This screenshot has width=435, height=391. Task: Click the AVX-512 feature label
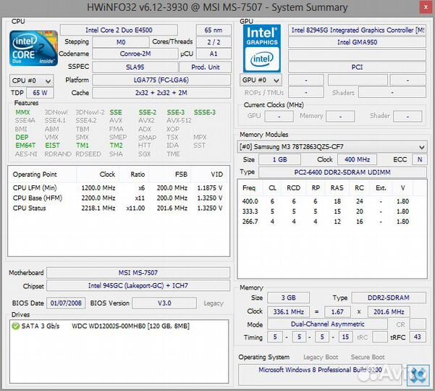pyautogui.click(x=179, y=120)
